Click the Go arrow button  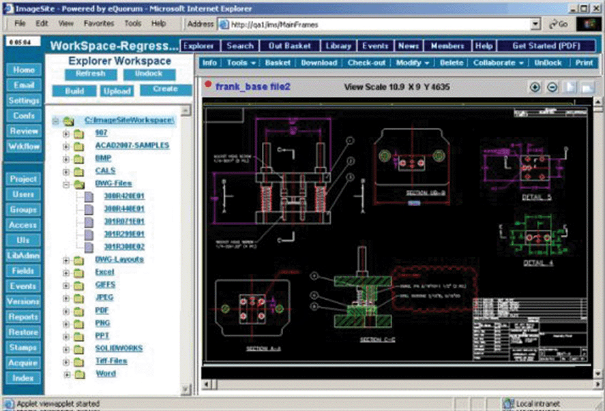pos(559,24)
